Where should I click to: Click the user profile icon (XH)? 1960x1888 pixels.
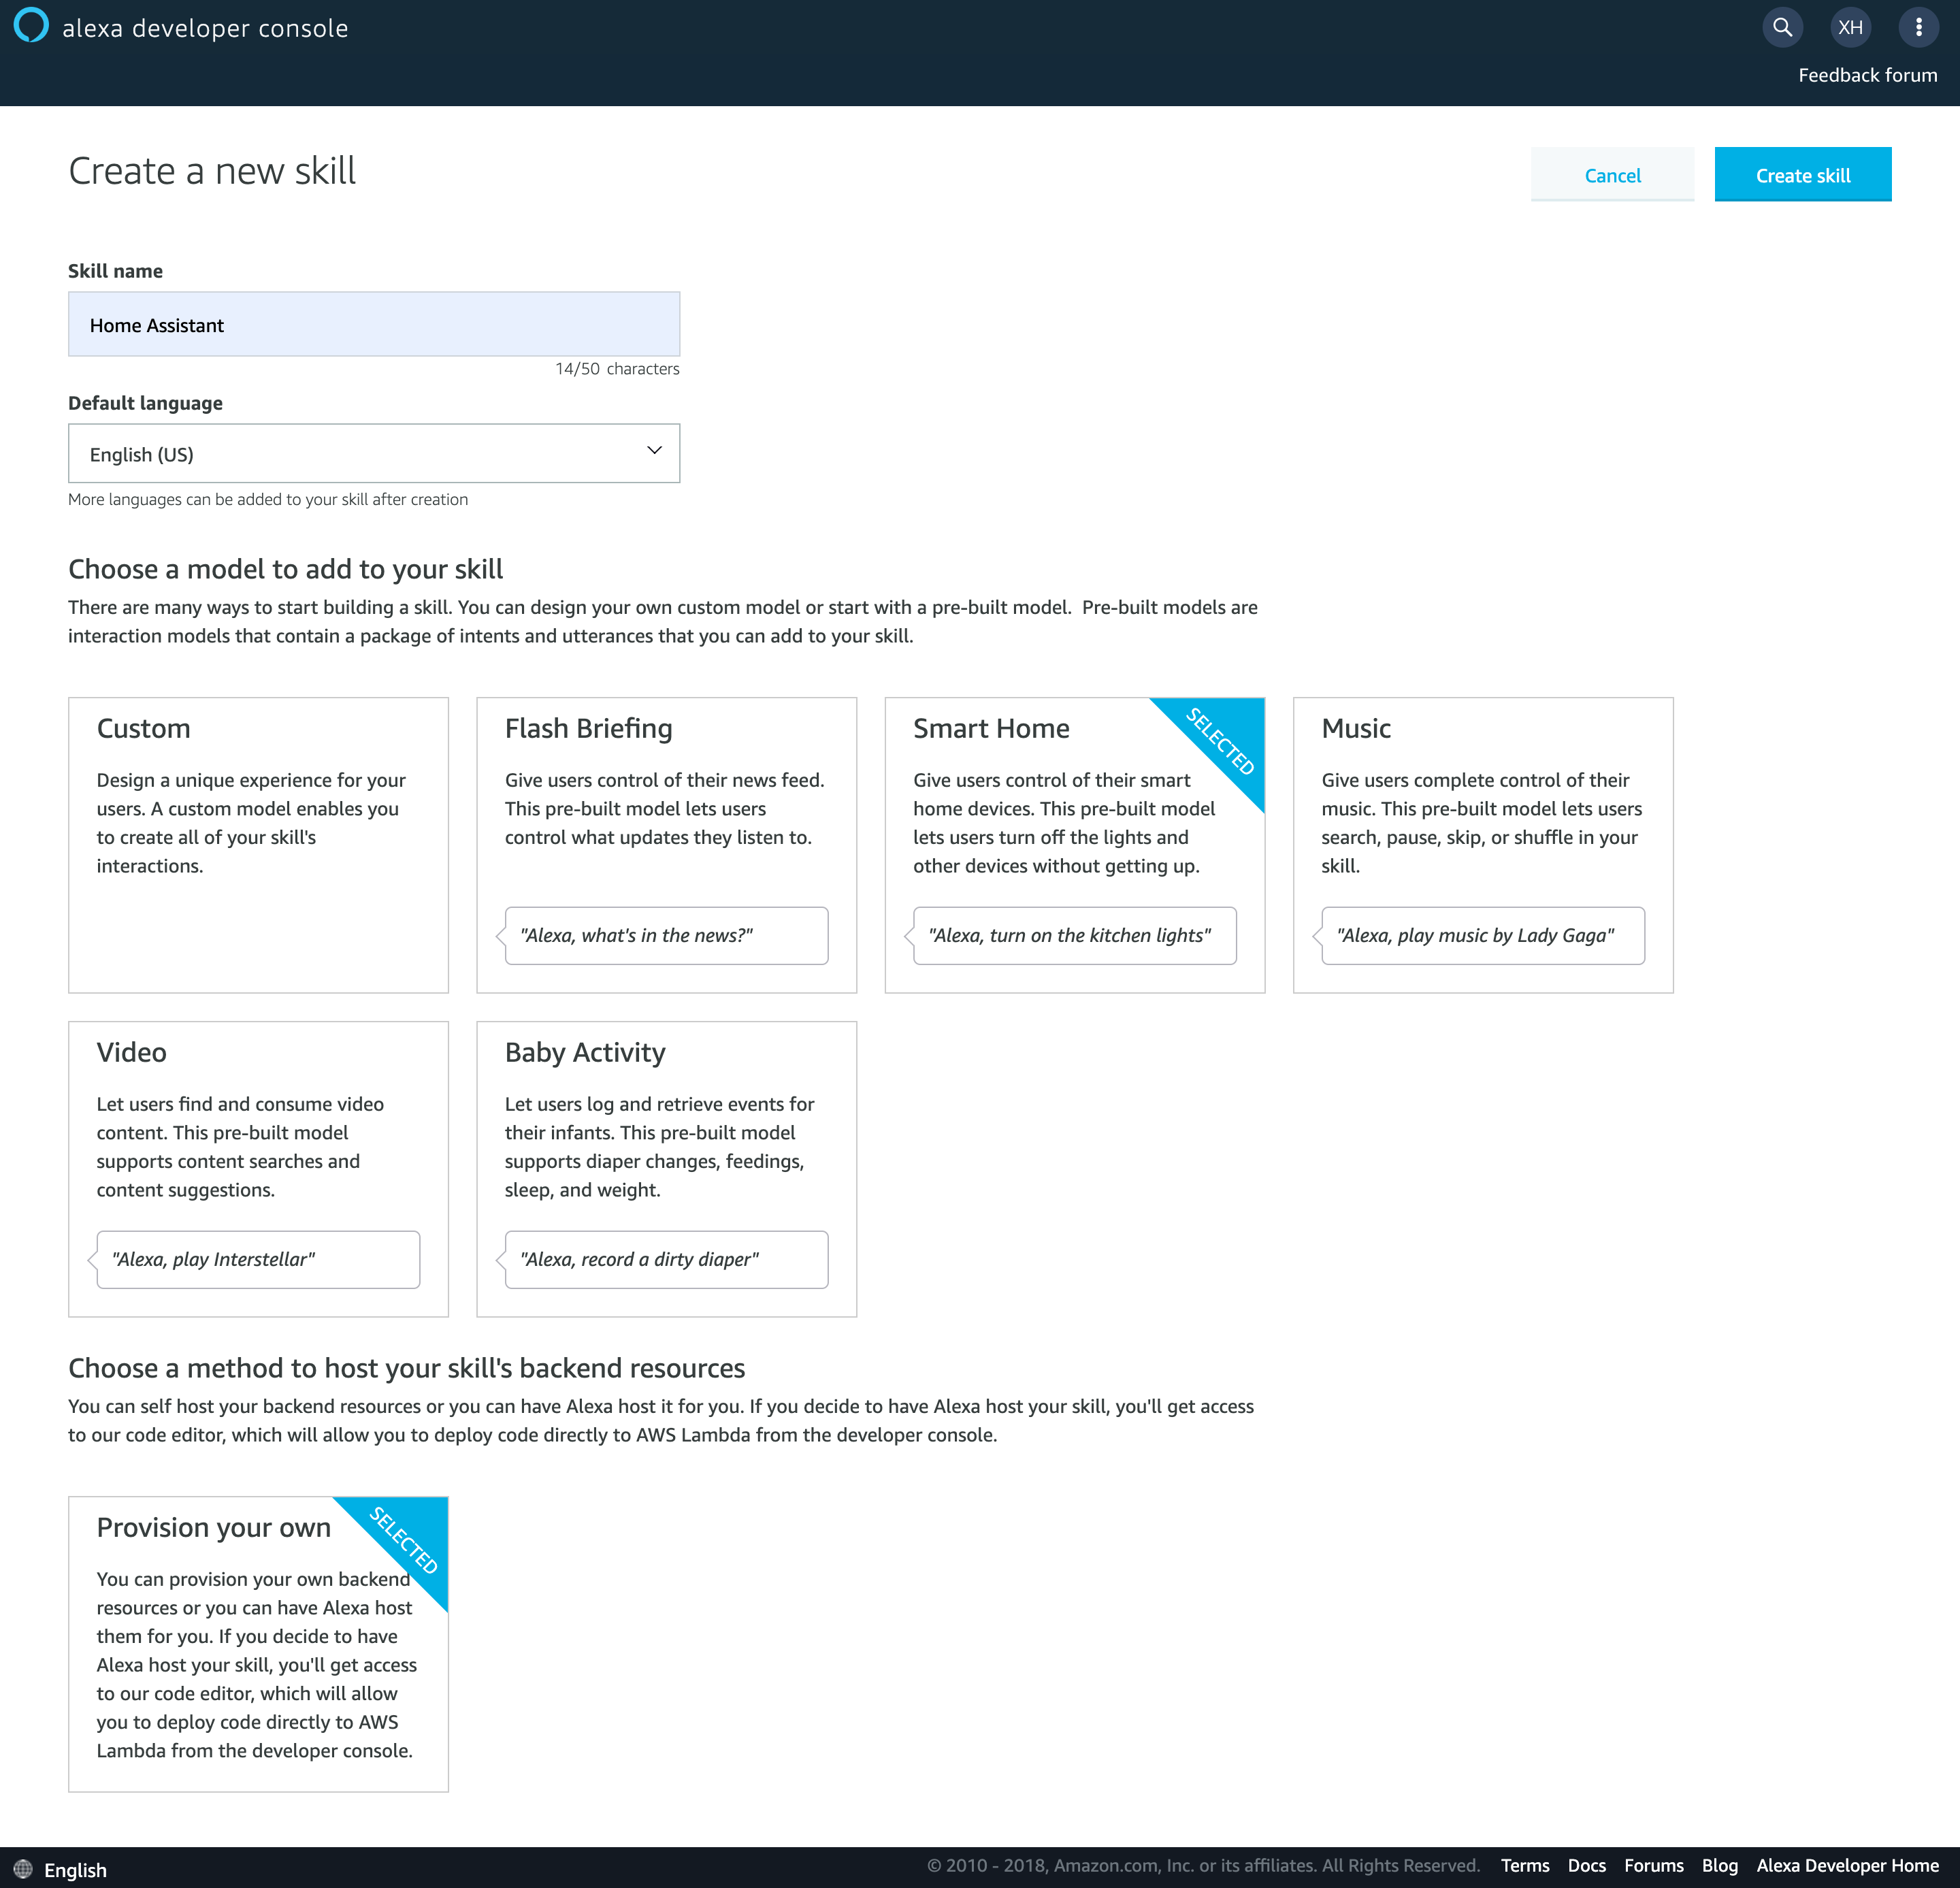[1850, 27]
